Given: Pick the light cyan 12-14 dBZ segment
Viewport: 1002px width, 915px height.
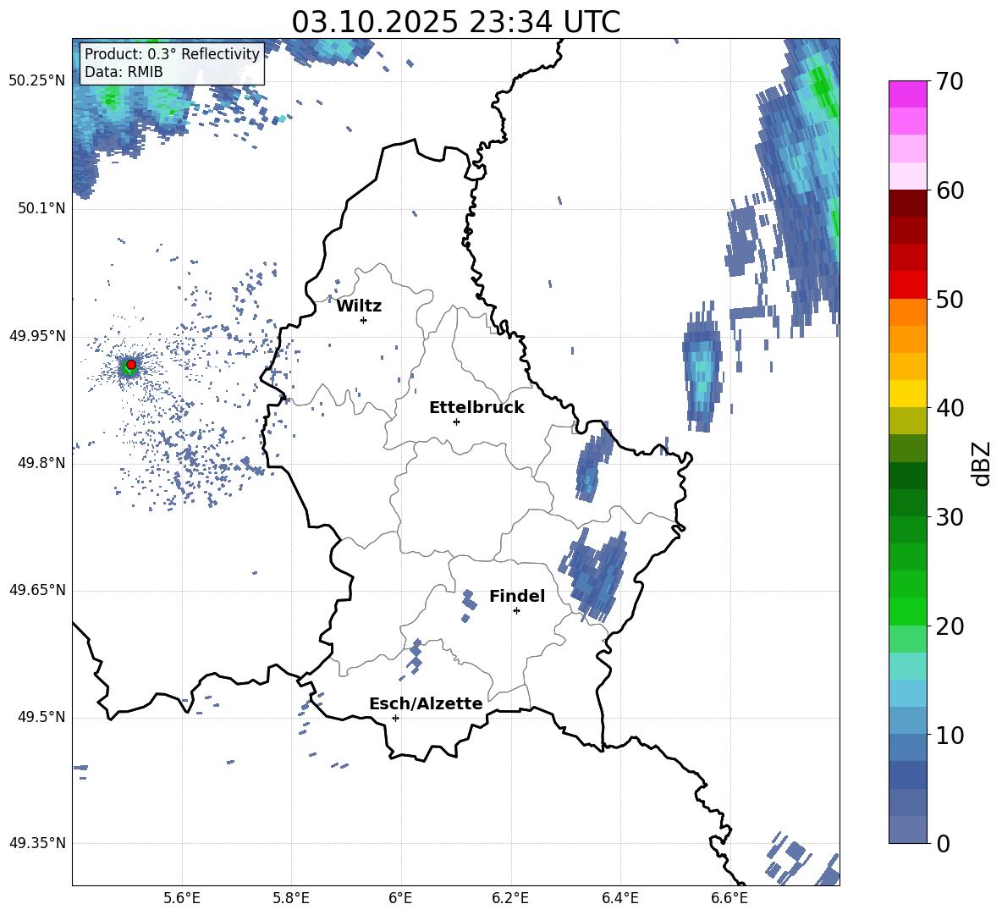Looking at the screenshot, I should point(907,693).
